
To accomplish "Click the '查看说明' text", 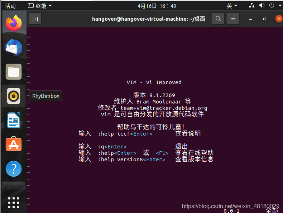I will pyautogui.click(x=188, y=133).
